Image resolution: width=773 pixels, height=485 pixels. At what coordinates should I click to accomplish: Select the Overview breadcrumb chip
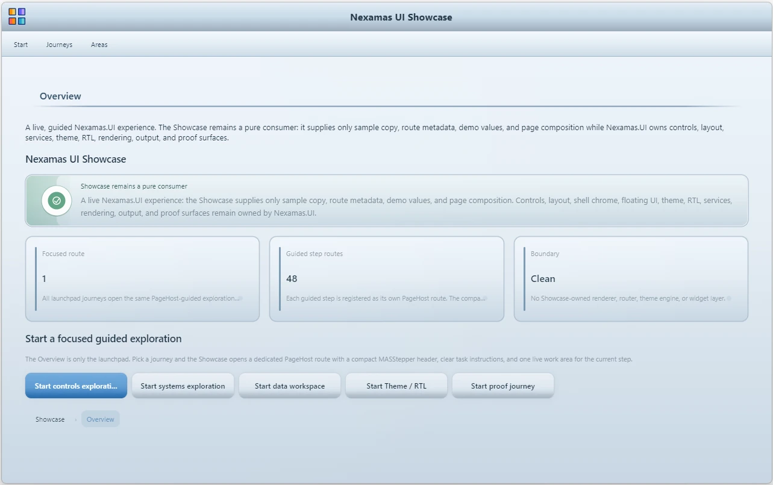tap(101, 419)
